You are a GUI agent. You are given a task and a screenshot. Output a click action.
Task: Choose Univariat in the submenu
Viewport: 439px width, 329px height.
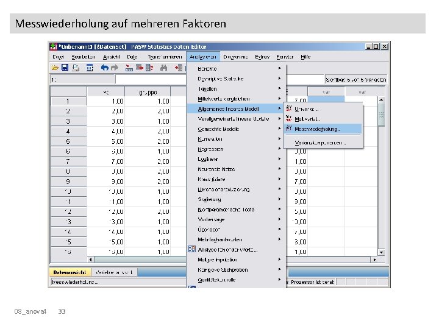[323, 109]
